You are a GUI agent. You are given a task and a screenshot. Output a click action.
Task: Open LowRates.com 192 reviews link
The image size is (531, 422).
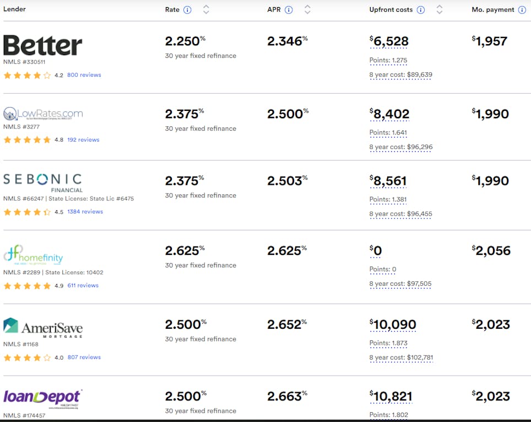coord(83,140)
